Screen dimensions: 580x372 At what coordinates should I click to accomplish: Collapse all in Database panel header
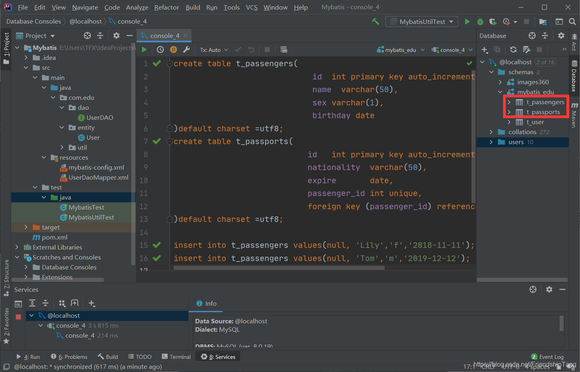(545, 36)
